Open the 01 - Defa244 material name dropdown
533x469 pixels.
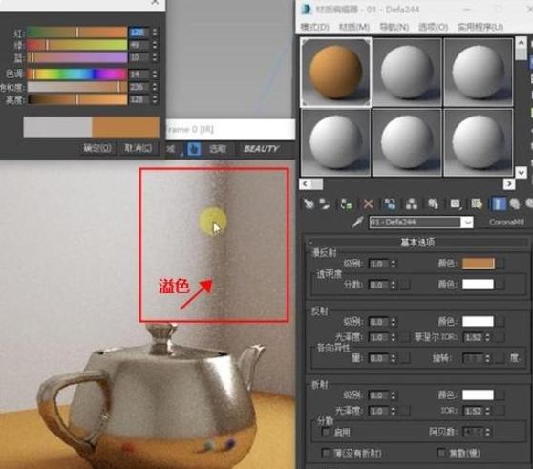(x=467, y=223)
